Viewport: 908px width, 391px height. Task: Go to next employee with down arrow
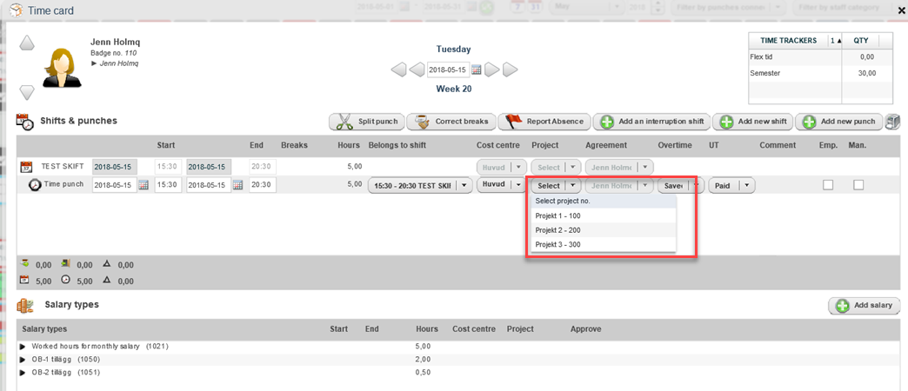(27, 92)
